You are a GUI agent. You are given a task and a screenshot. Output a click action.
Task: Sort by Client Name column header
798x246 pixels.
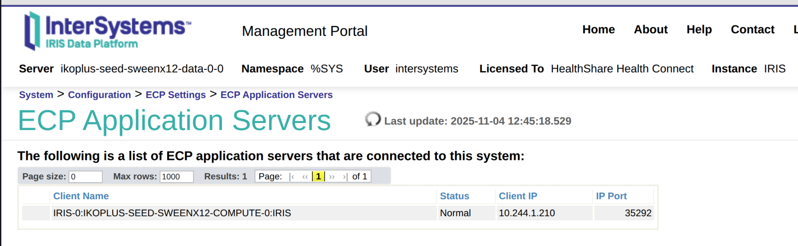point(81,196)
